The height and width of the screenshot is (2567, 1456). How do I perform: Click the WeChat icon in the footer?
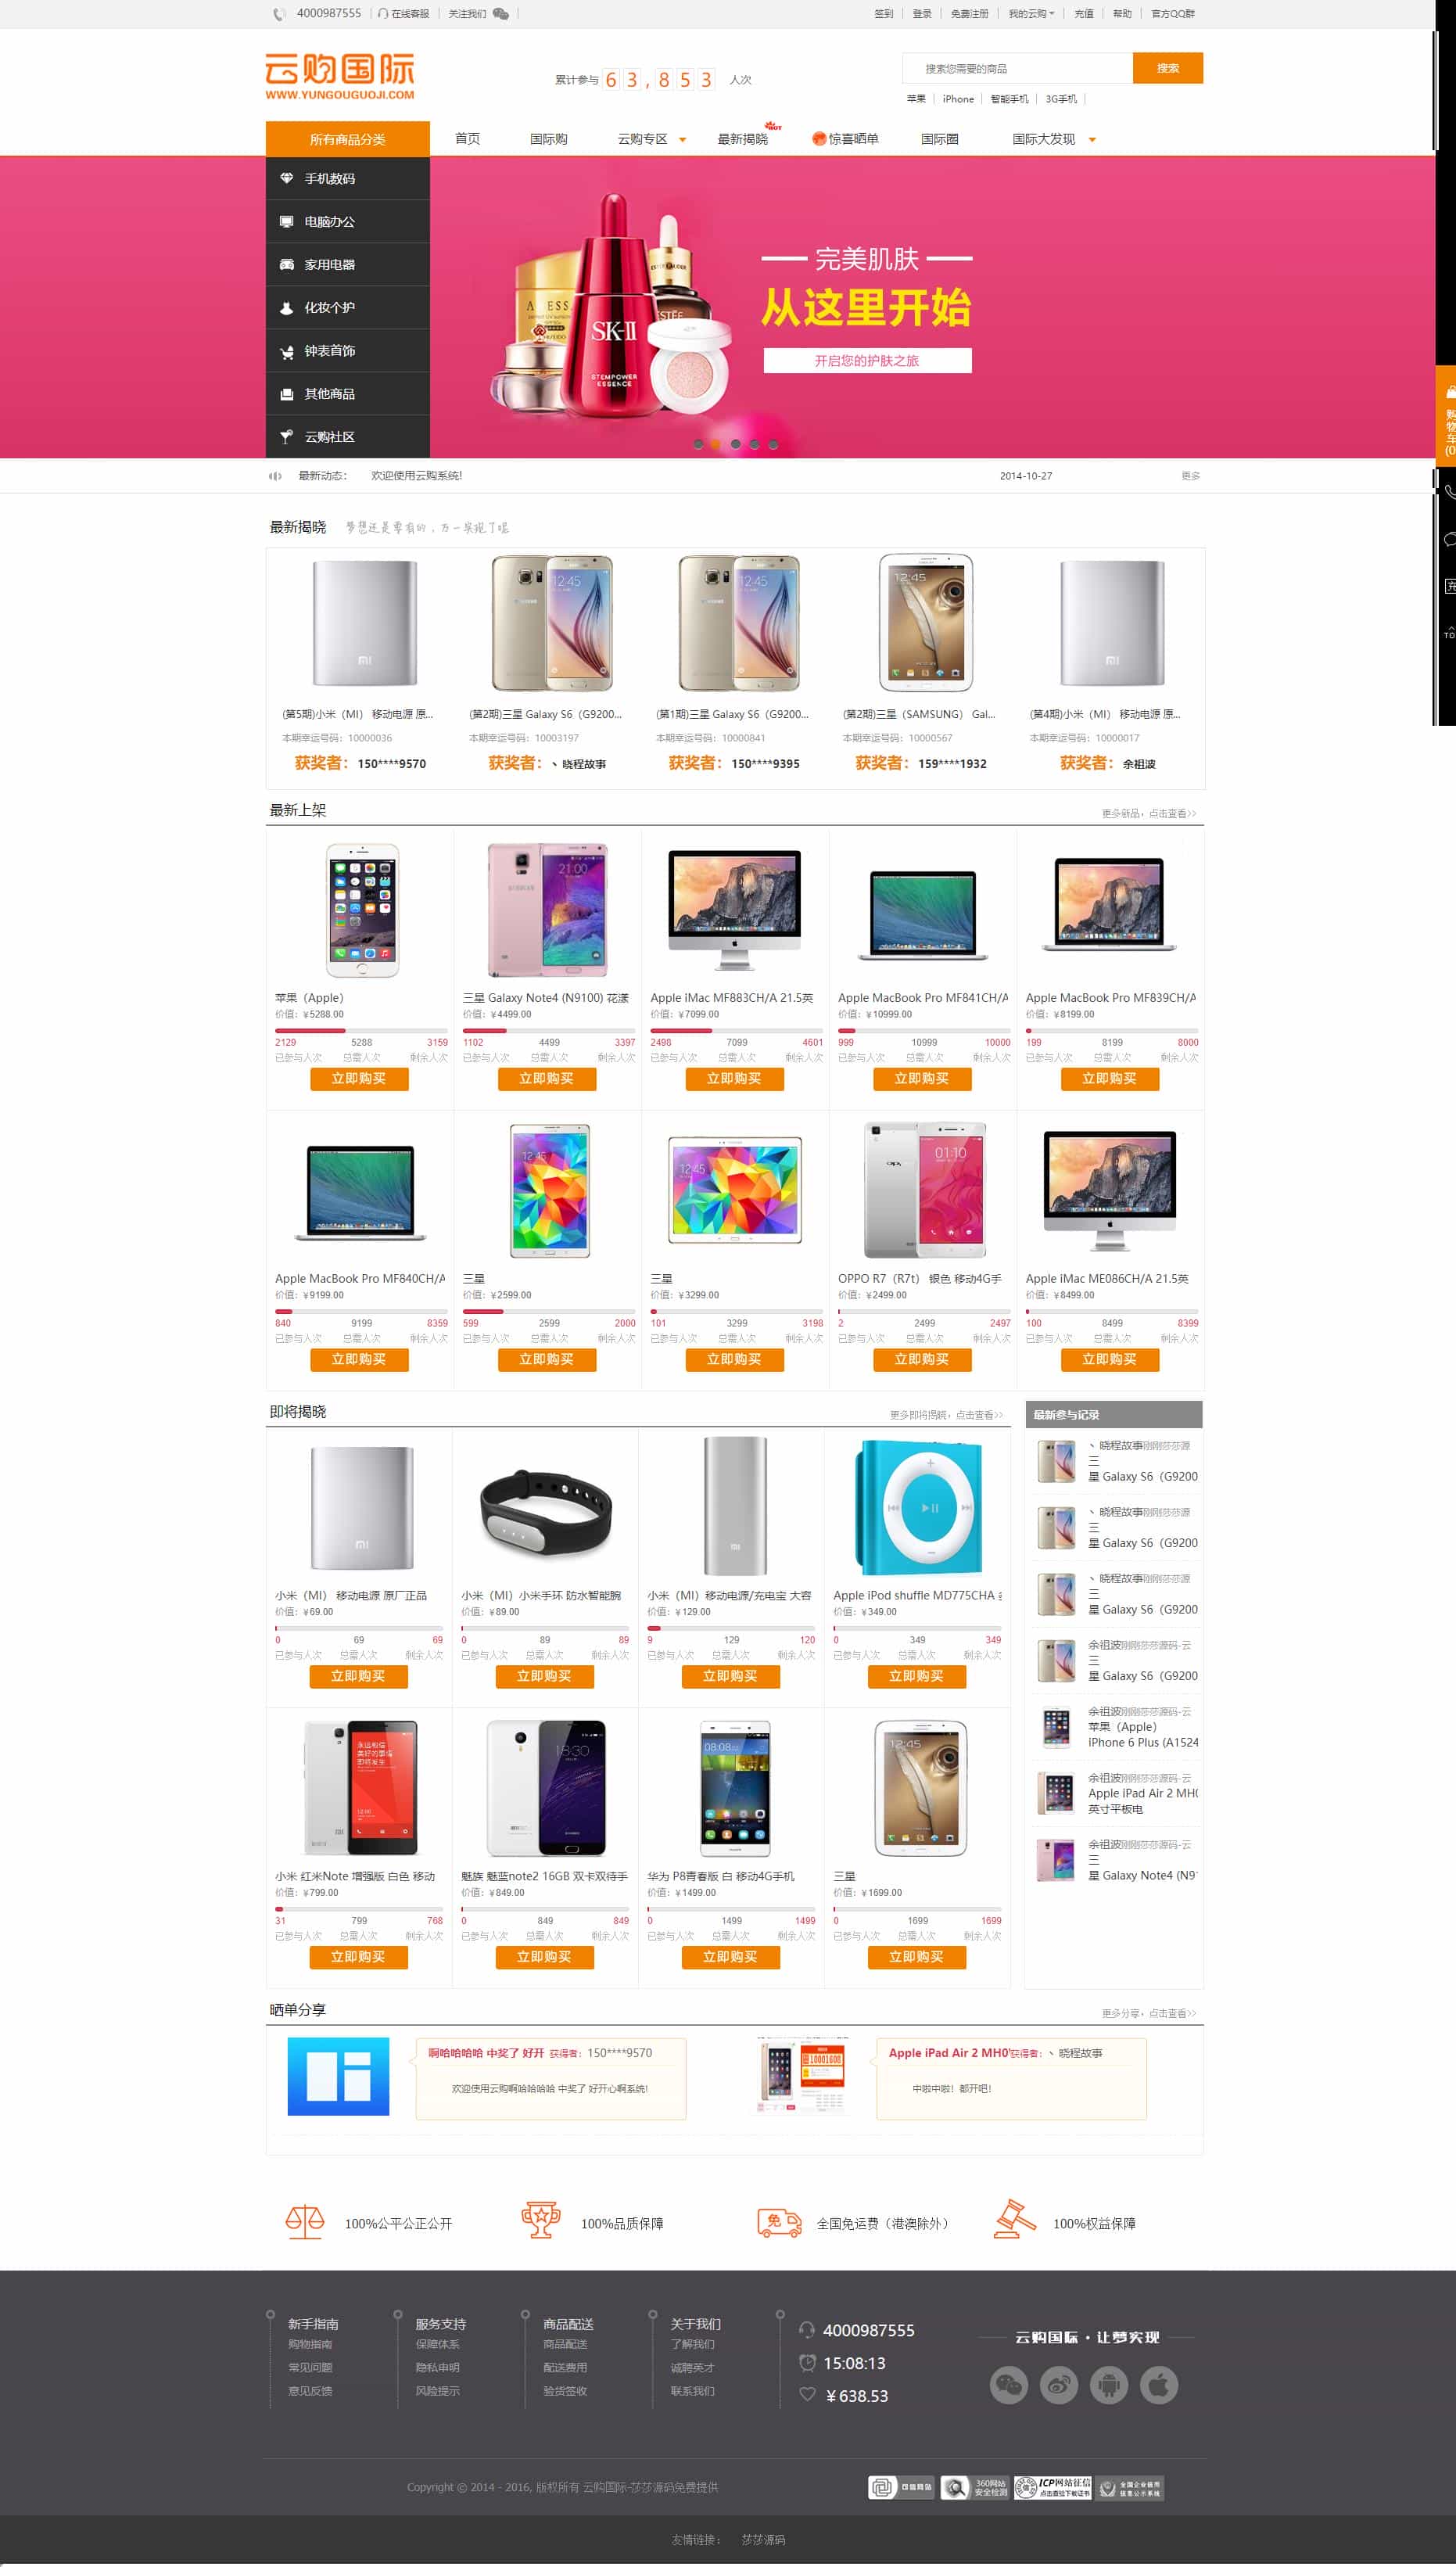[1008, 2385]
